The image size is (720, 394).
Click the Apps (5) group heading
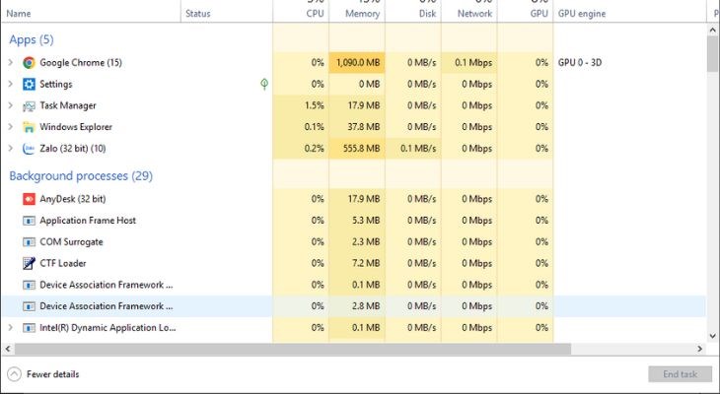tap(32, 40)
